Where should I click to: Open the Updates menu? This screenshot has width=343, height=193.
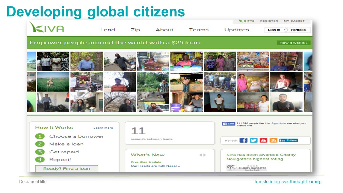tap(237, 30)
